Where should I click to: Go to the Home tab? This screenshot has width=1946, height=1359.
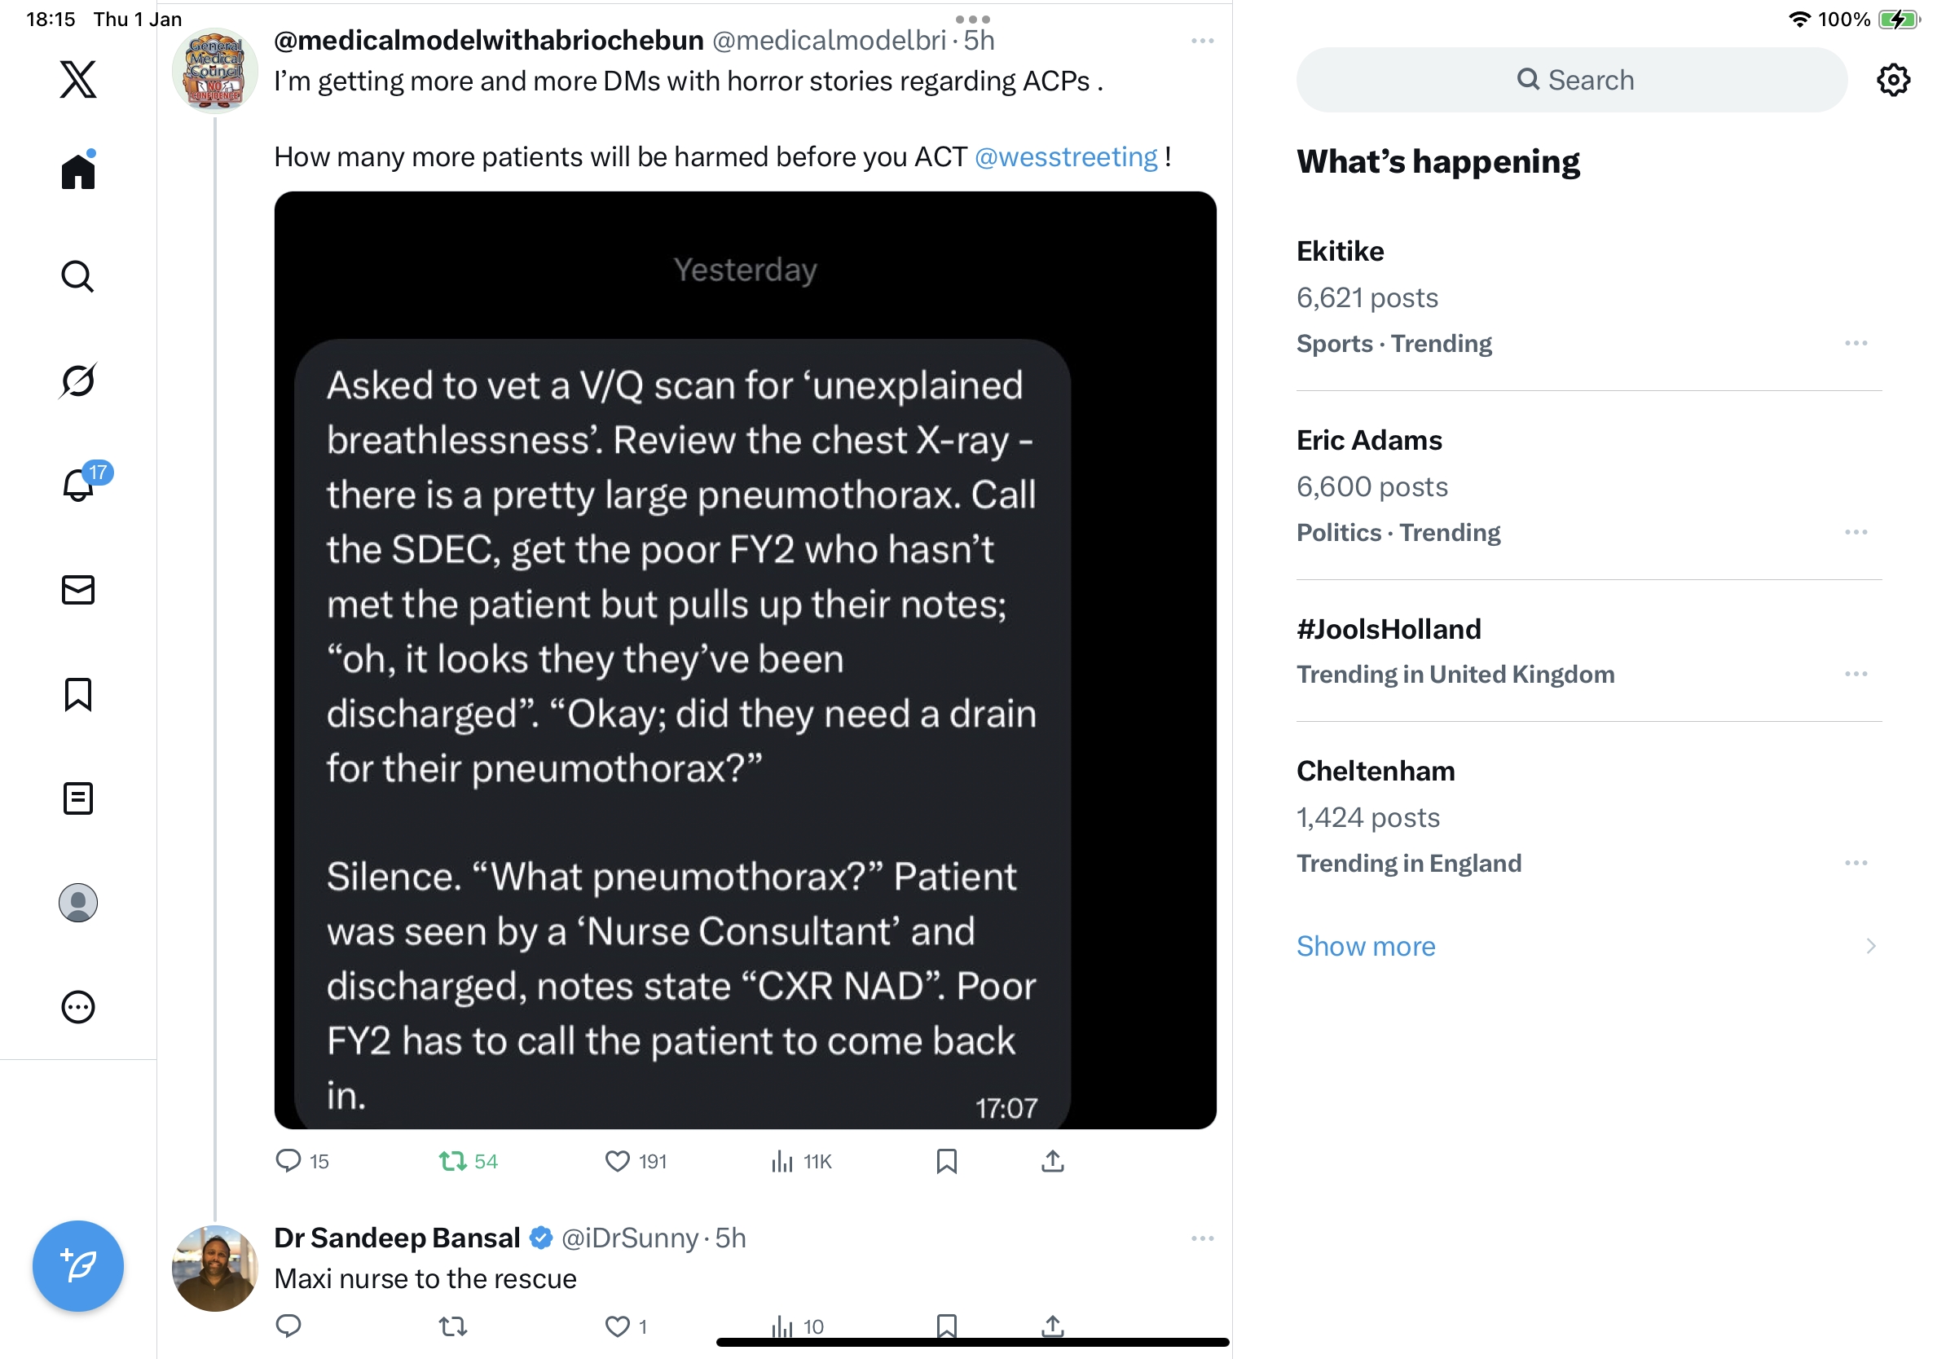point(78,172)
